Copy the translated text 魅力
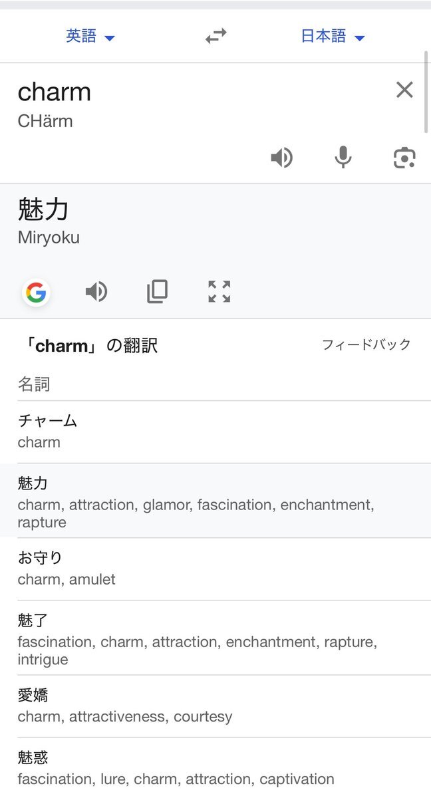 (x=158, y=291)
